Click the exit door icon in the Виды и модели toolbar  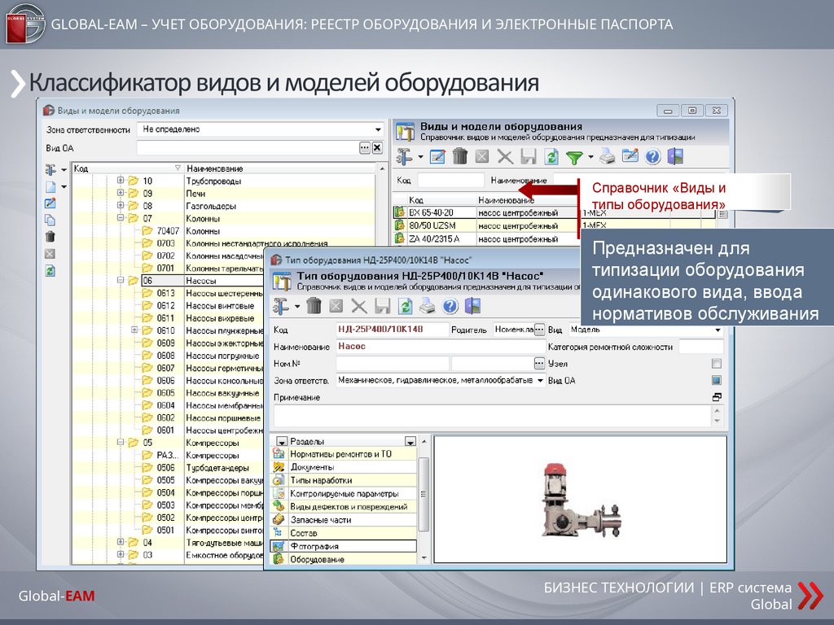[675, 156]
